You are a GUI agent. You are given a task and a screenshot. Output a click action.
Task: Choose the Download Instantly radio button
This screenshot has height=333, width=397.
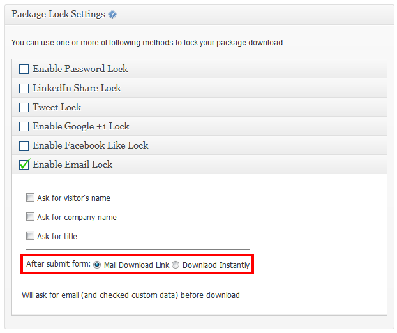pyautogui.click(x=176, y=265)
